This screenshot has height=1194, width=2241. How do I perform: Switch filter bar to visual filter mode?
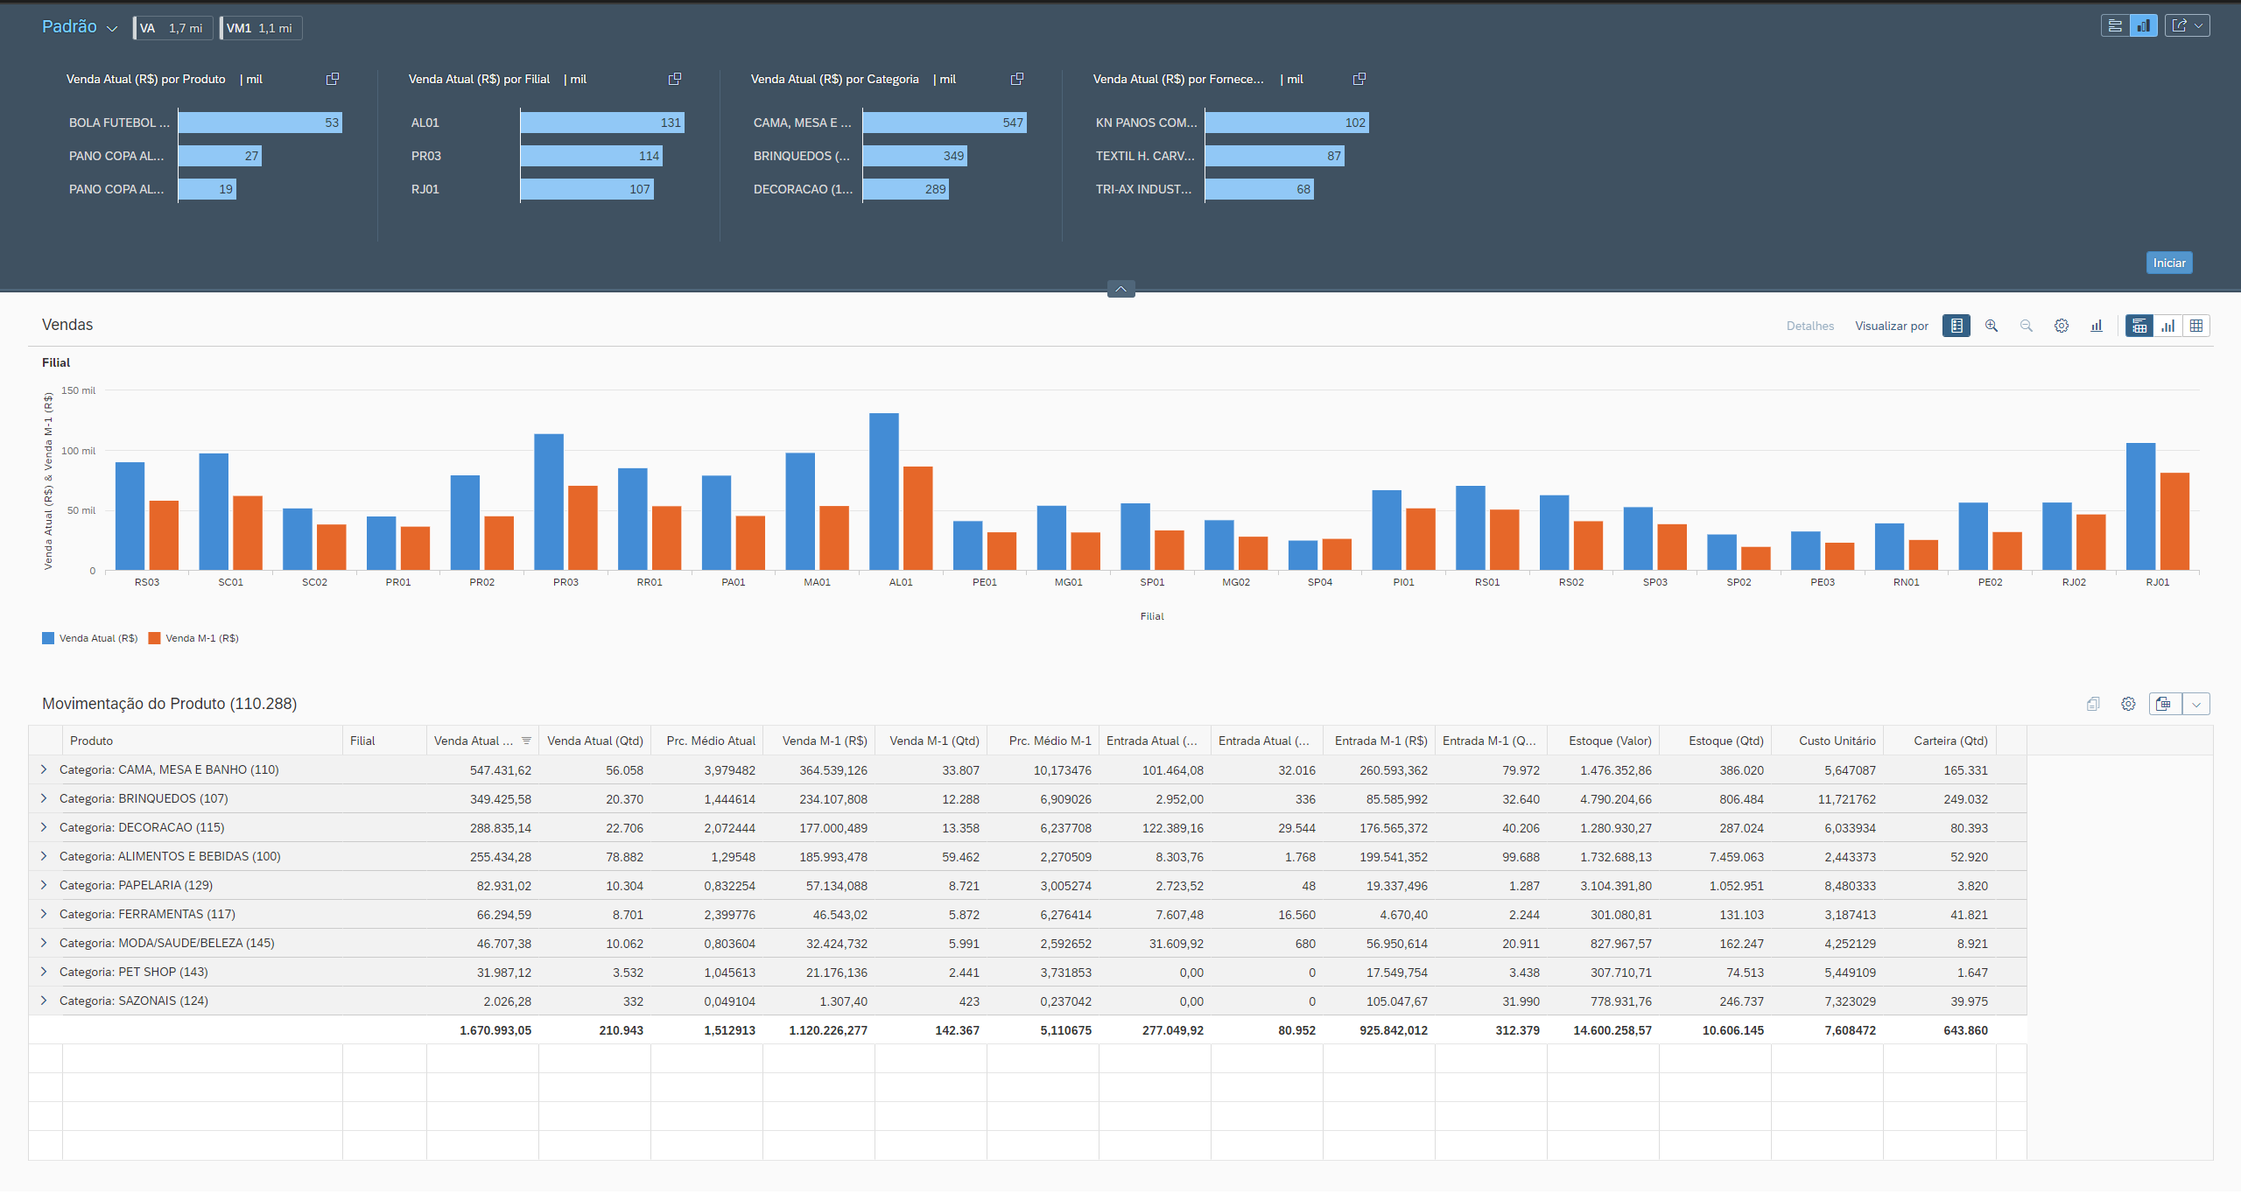(x=2143, y=25)
